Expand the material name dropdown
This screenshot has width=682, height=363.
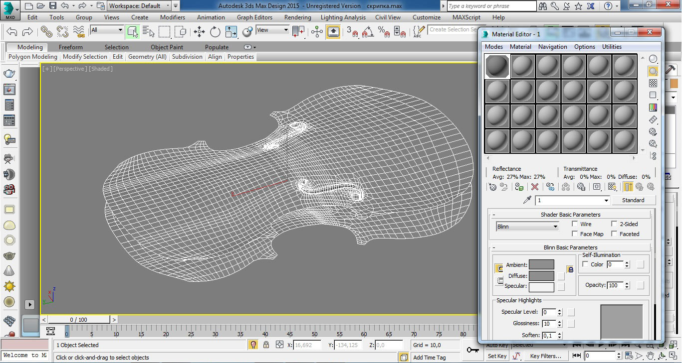click(607, 200)
